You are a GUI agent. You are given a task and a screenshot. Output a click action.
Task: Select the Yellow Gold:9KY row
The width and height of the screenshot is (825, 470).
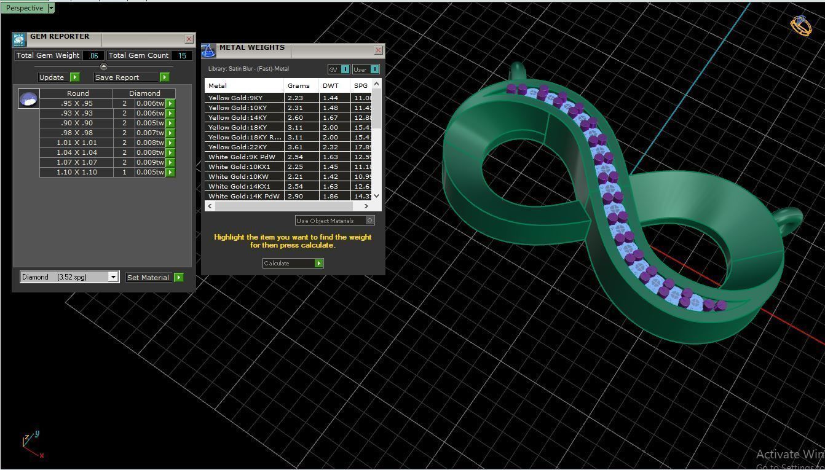click(288, 98)
